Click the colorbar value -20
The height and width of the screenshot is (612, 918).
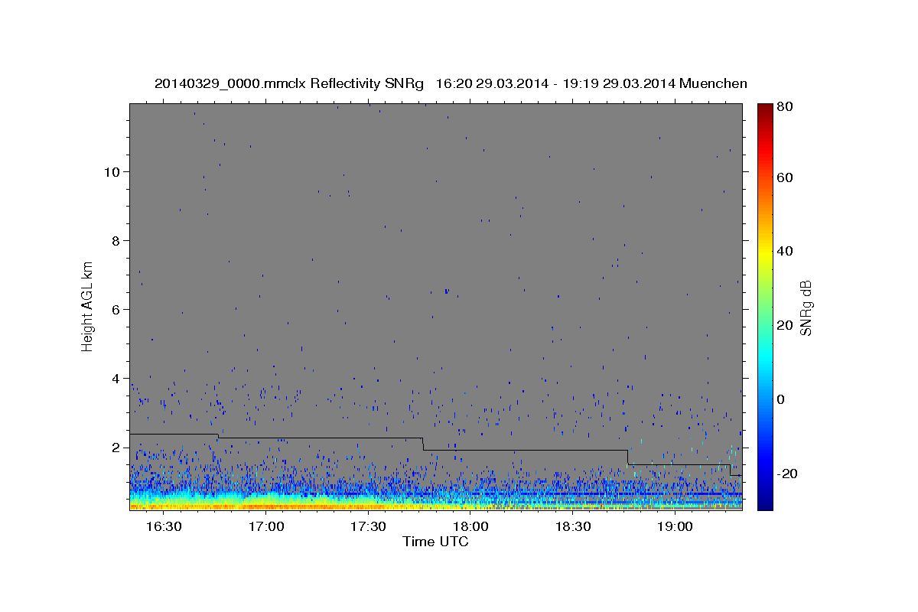click(789, 474)
